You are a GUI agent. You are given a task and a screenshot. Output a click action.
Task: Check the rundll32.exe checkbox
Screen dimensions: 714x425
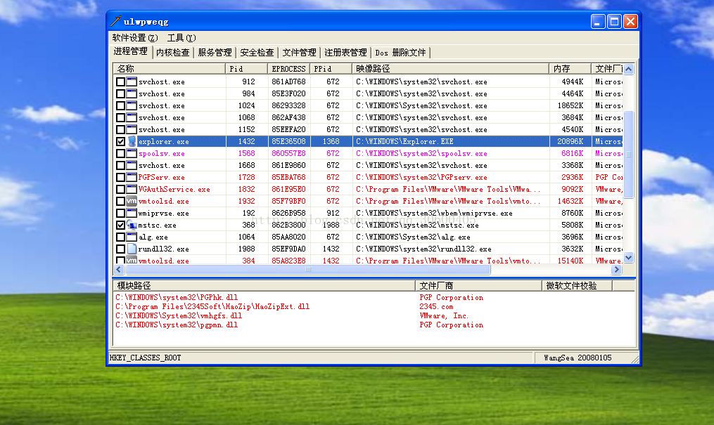[x=120, y=249]
